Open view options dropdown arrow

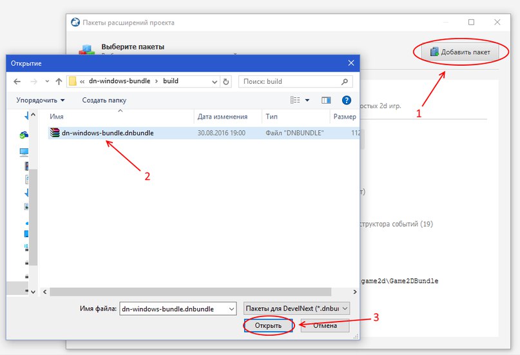307,100
